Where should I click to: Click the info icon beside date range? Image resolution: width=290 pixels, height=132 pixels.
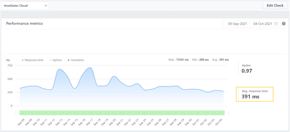click(283, 24)
